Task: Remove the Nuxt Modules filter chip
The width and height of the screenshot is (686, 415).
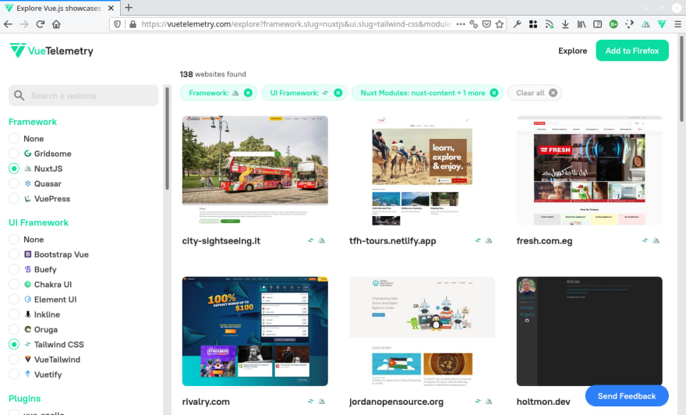Action: 494,93
